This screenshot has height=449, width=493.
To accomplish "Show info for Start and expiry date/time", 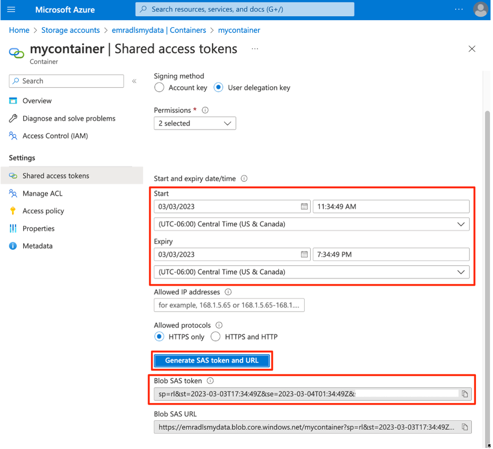I will (x=244, y=179).
